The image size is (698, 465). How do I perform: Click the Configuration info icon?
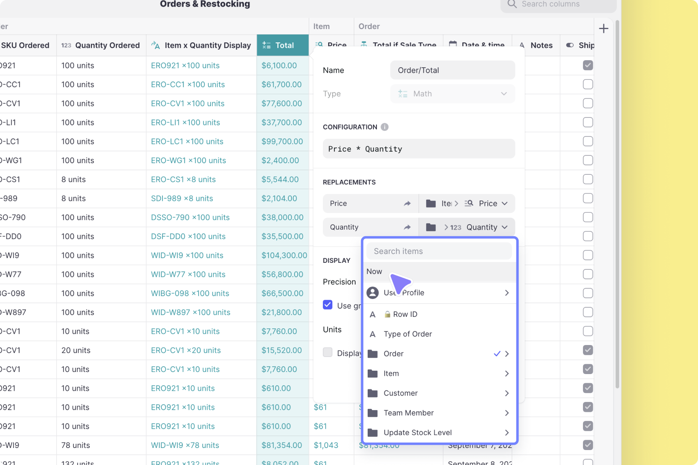(x=385, y=127)
